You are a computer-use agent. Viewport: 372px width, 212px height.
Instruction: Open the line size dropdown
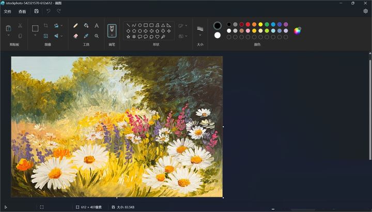click(200, 31)
